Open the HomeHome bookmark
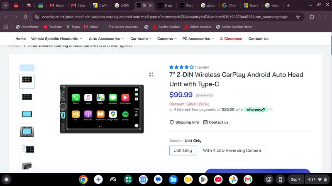This screenshot has height=186, width=332. point(27,27)
